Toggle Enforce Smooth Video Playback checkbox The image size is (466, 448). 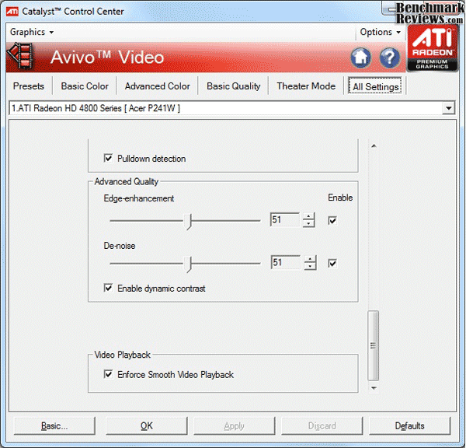[108, 374]
